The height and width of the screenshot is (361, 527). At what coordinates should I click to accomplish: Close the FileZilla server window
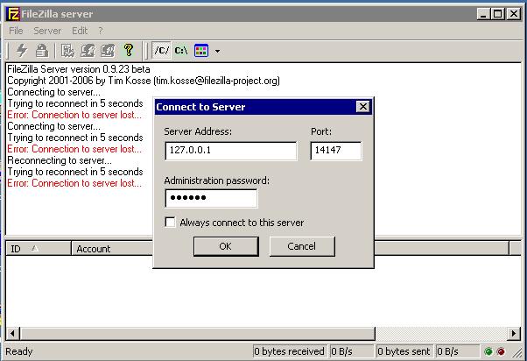[x=514, y=14]
